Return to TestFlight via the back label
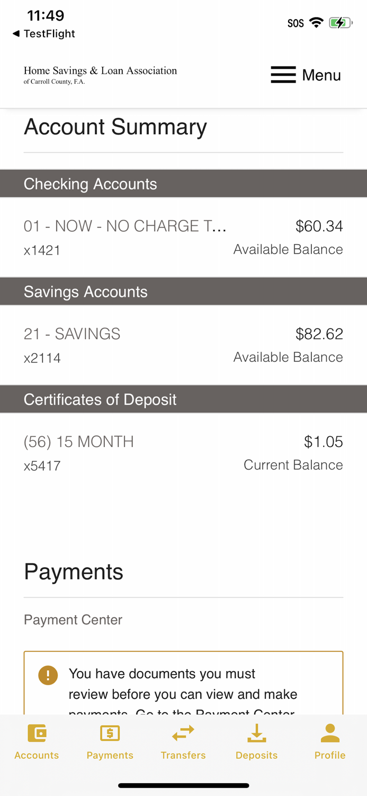Image resolution: width=367 pixels, height=796 pixels. coord(42,33)
